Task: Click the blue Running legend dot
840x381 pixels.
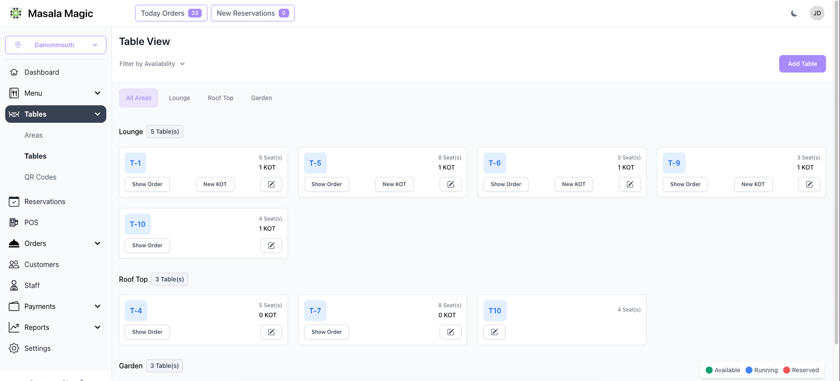Action: [x=749, y=370]
